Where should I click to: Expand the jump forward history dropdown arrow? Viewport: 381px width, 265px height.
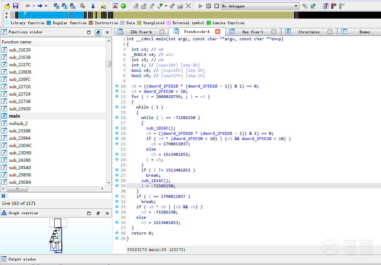[46, 6]
